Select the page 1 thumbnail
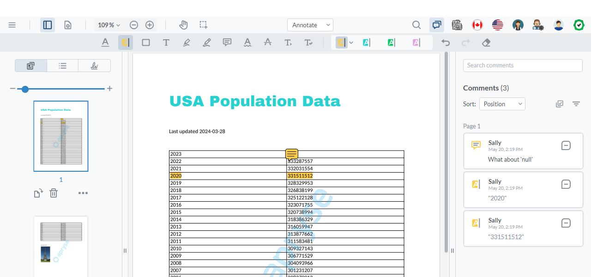This screenshot has width=615, height=277. pos(61,136)
